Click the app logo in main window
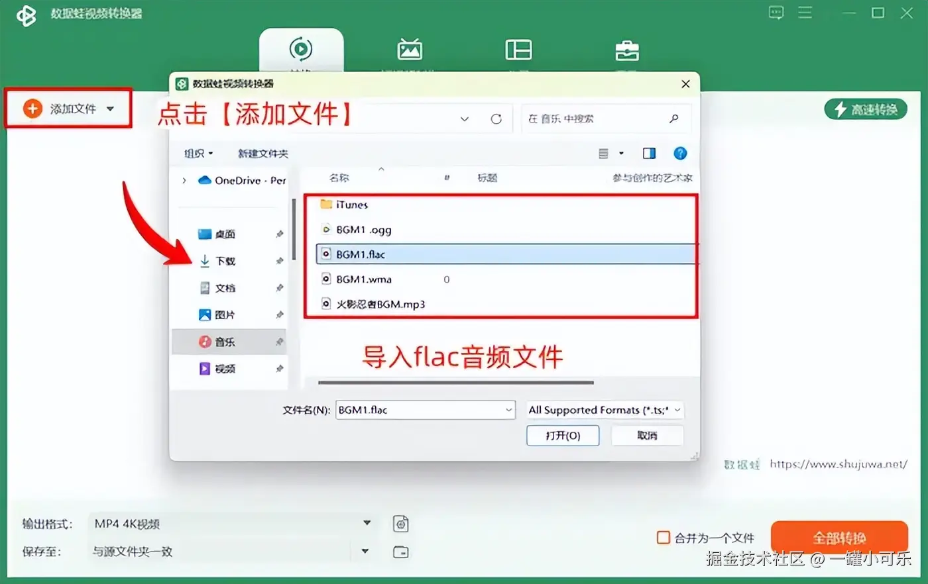 tap(27, 15)
